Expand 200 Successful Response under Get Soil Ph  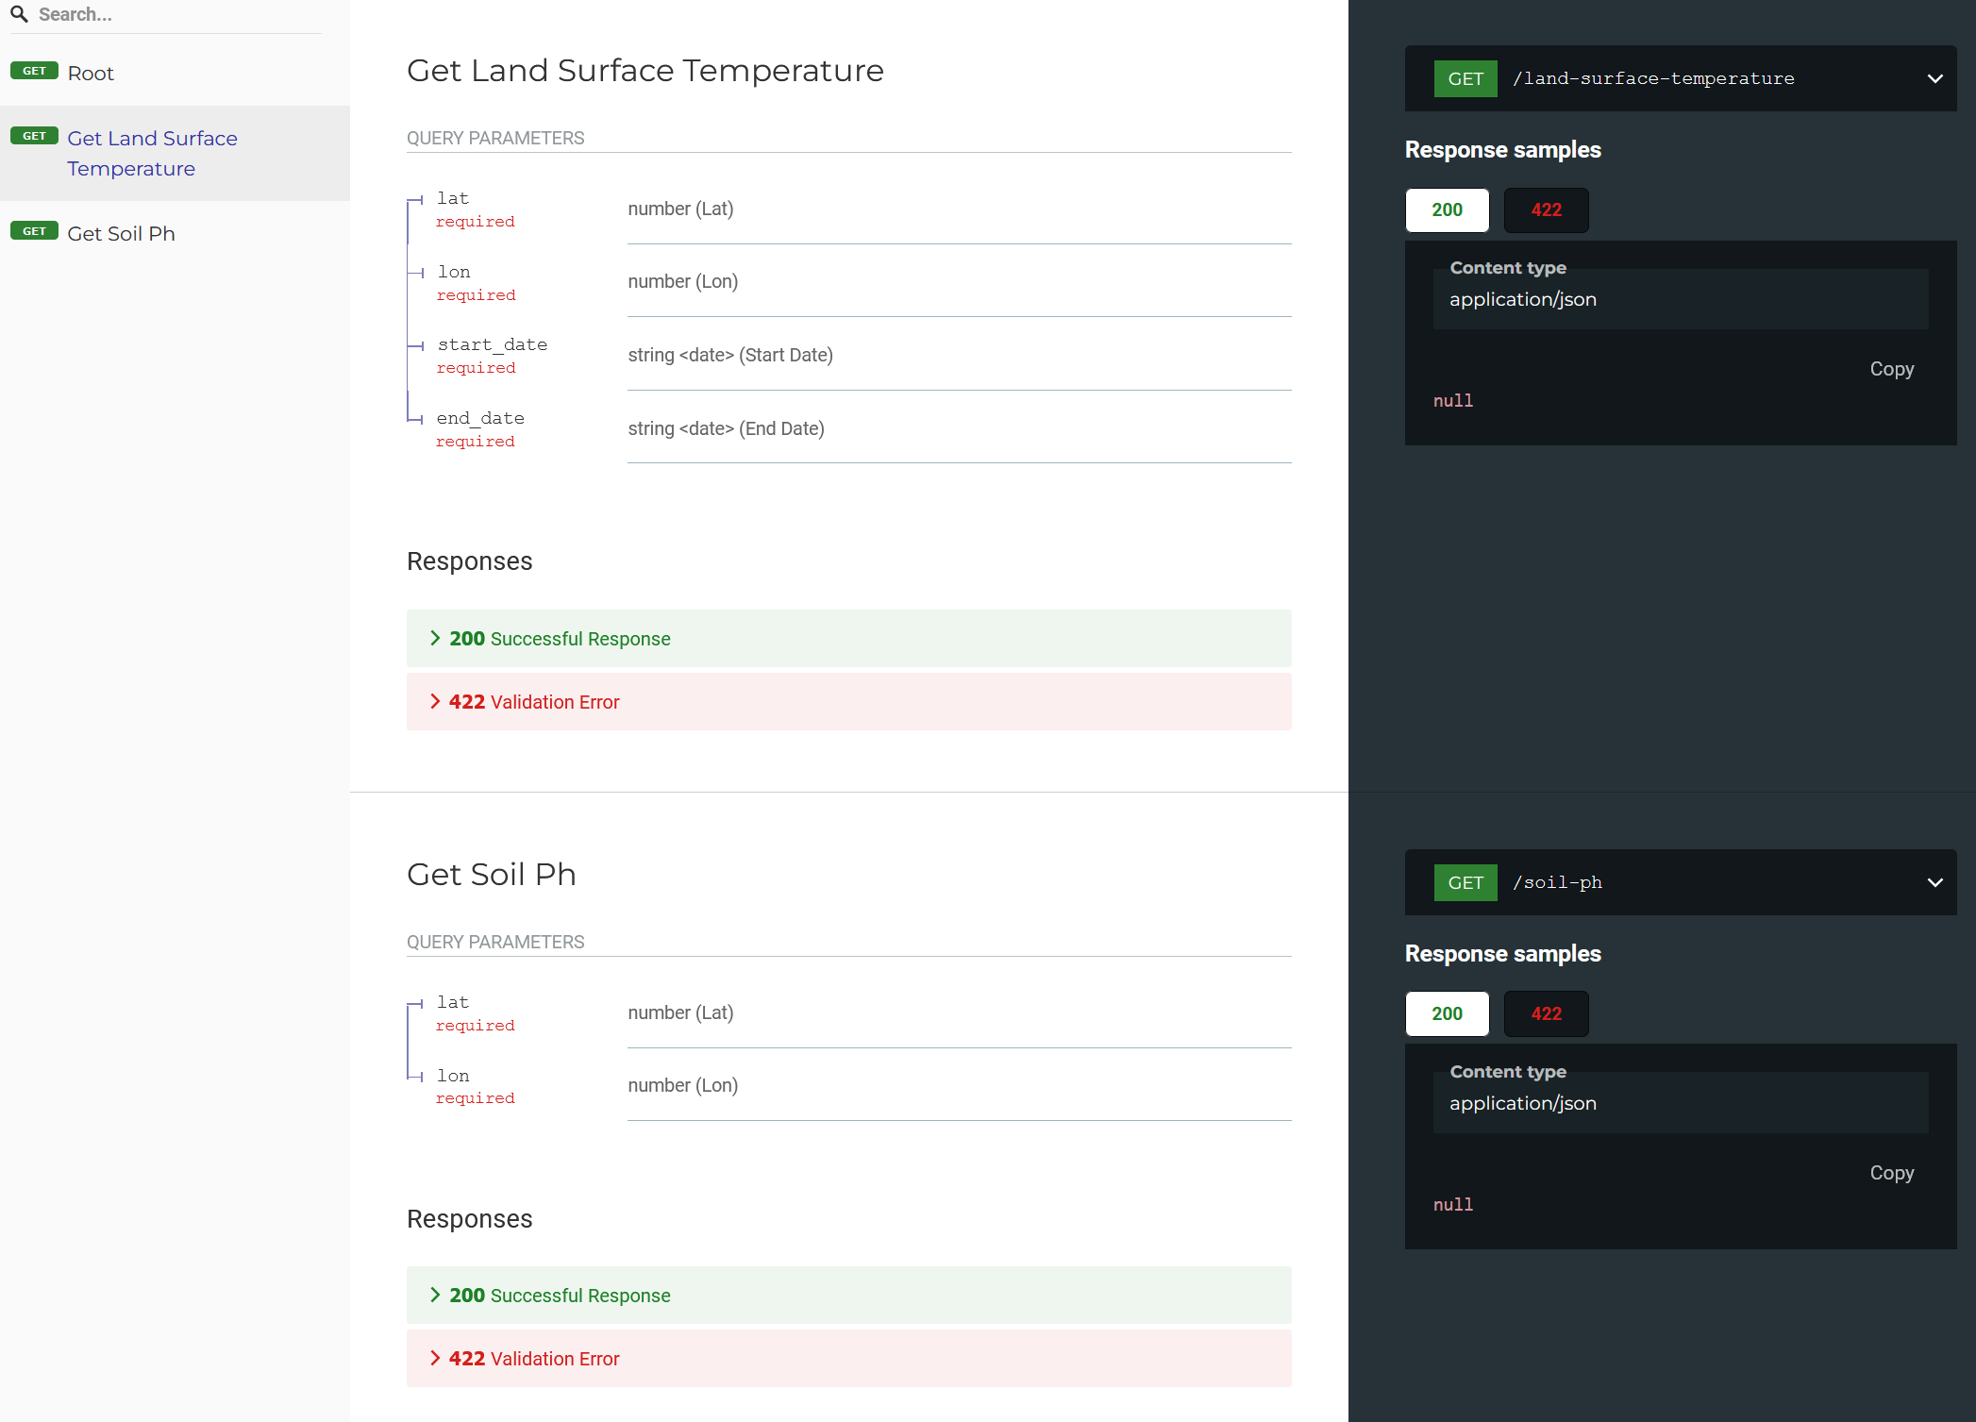click(x=560, y=1296)
